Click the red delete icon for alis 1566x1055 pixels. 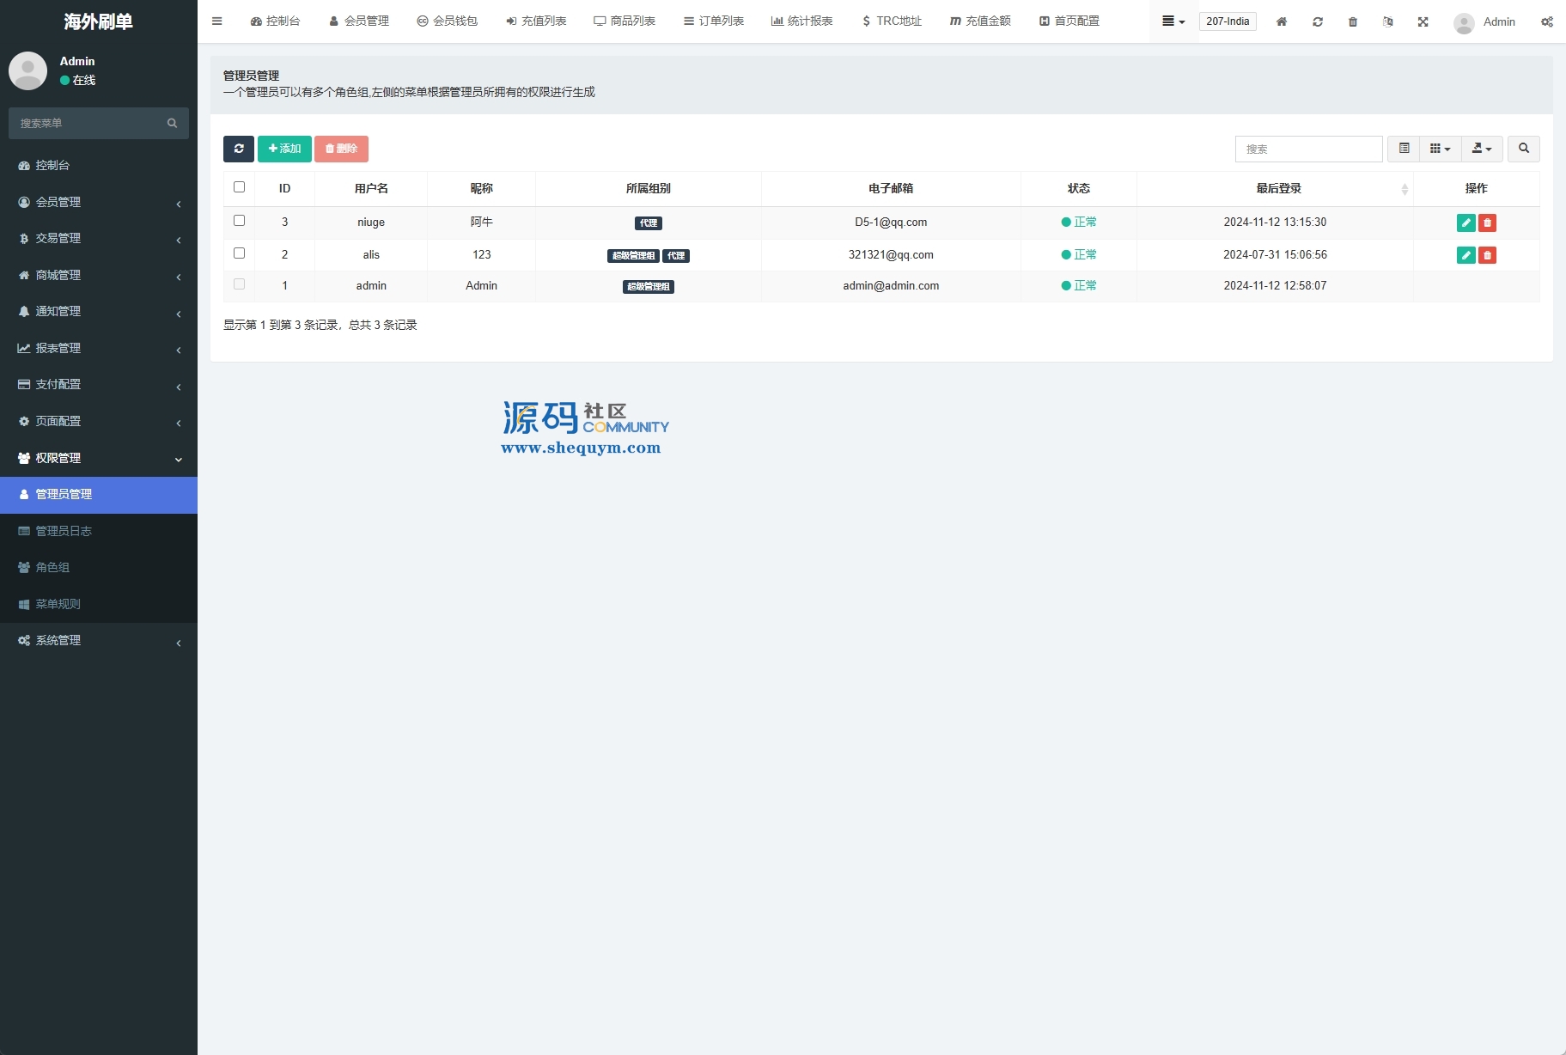tap(1487, 255)
